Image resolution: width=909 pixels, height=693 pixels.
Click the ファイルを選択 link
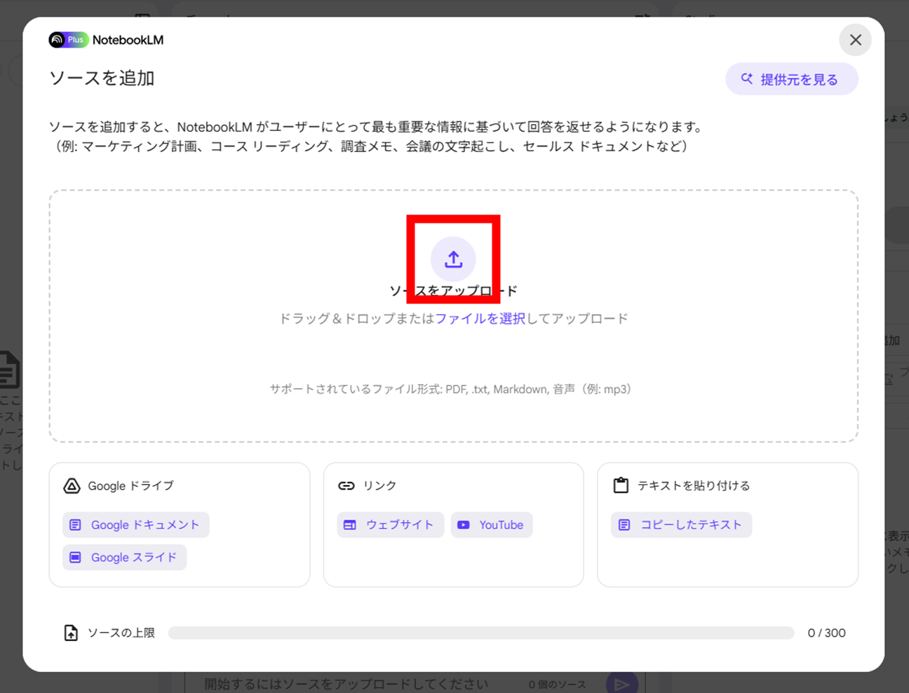point(480,318)
